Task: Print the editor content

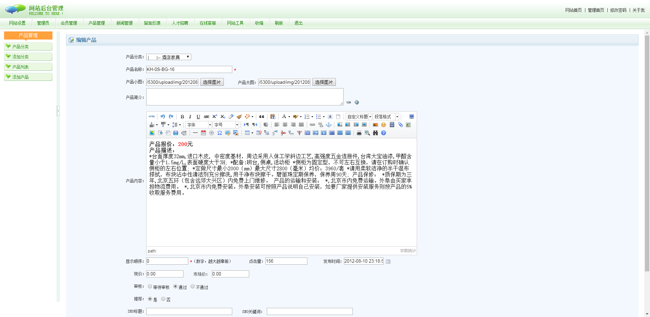Action: [359, 133]
